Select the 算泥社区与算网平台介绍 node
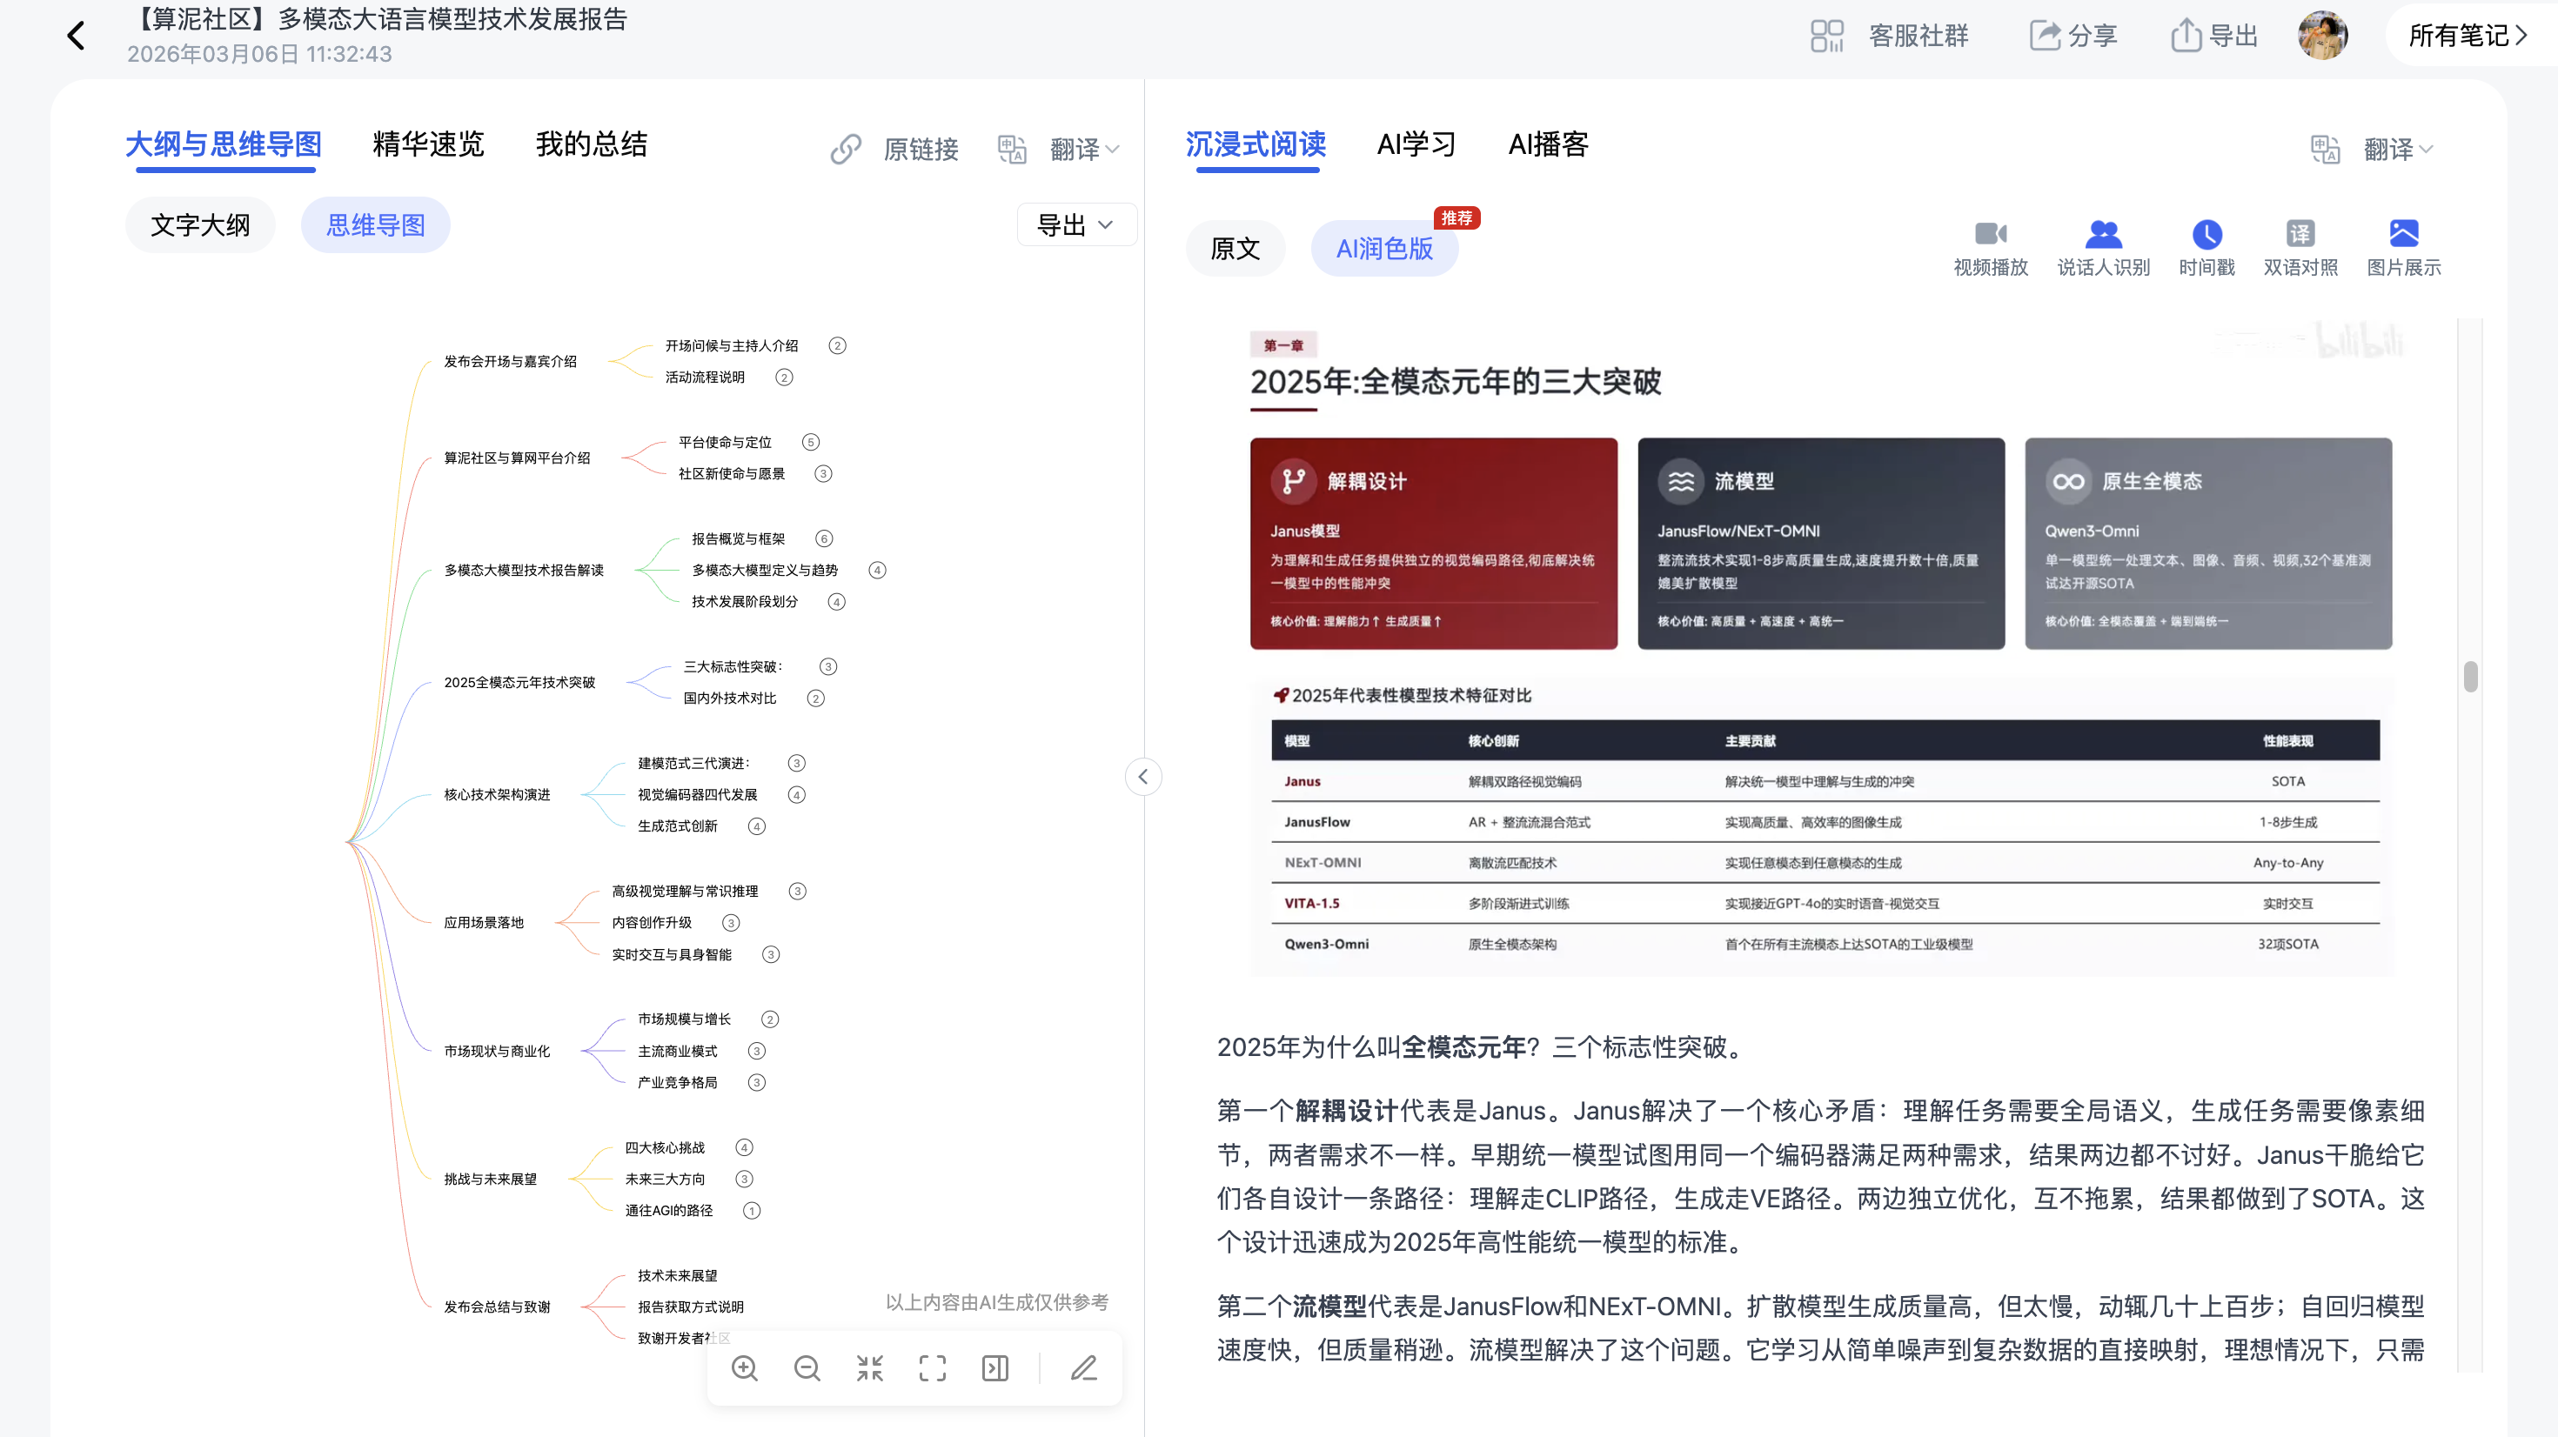This screenshot has width=2558, height=1437. point(518,458)
